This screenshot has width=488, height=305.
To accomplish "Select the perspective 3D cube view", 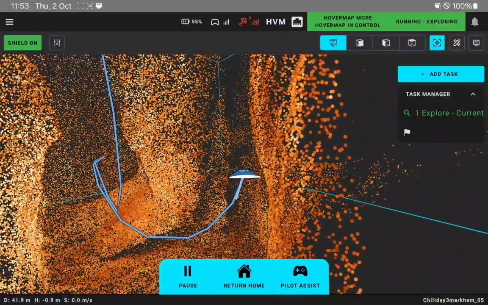I will [x=333, y=43].
